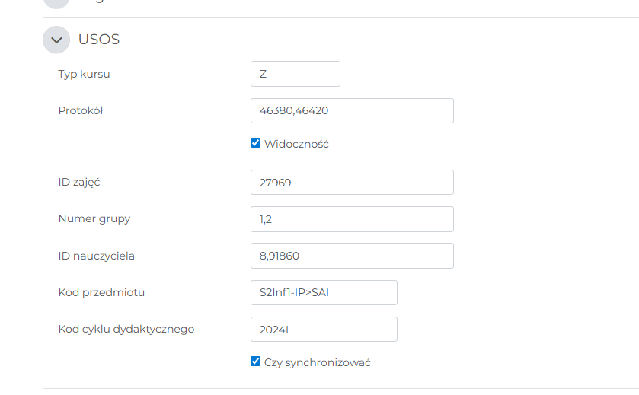
Task: Click the Numer grupy label
Action: click(x=94, y=219)
